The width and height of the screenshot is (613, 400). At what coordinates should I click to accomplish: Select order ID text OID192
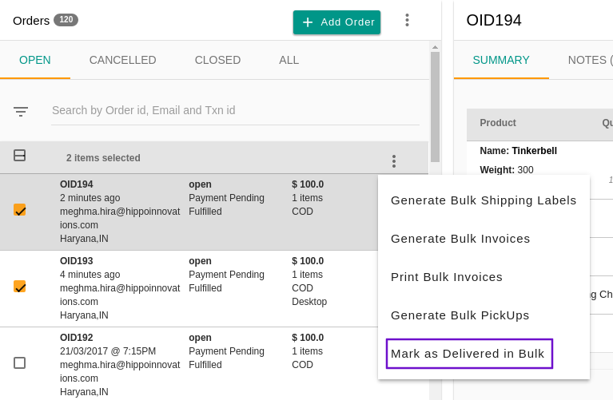point(76,338)
